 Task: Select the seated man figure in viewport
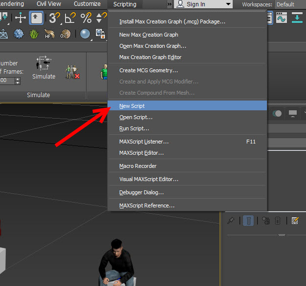[x=117, y=263]
